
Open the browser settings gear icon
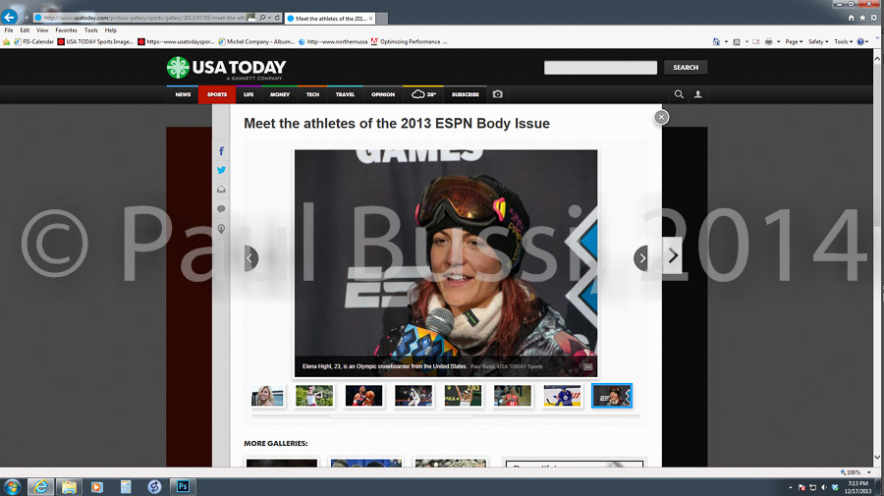click(874, 18)
